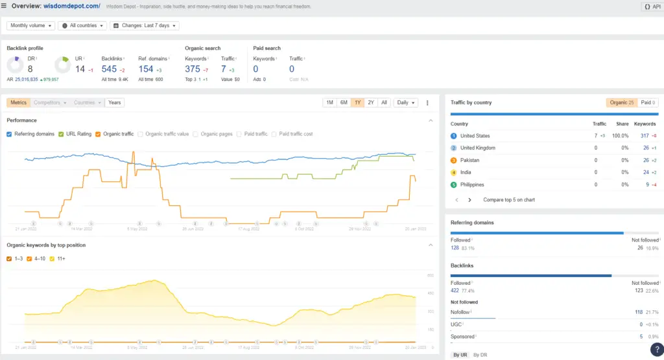Click Philippines rank badge
The image size is (664, 360).
click(453, 185)
